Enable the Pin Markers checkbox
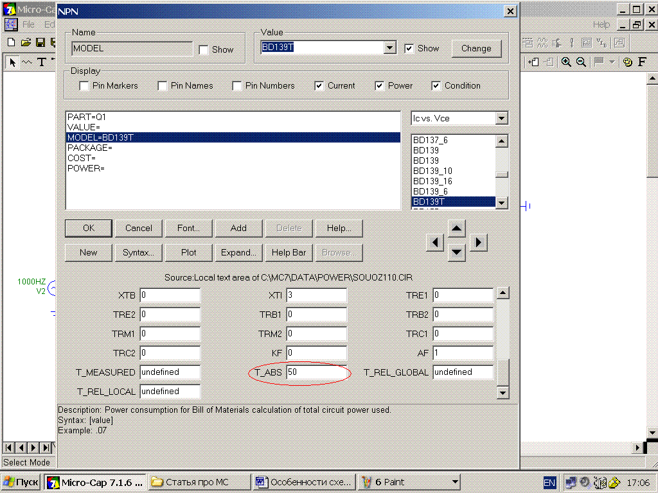The height and width of the screenshot is (493, 658). (x=84, y=86)
